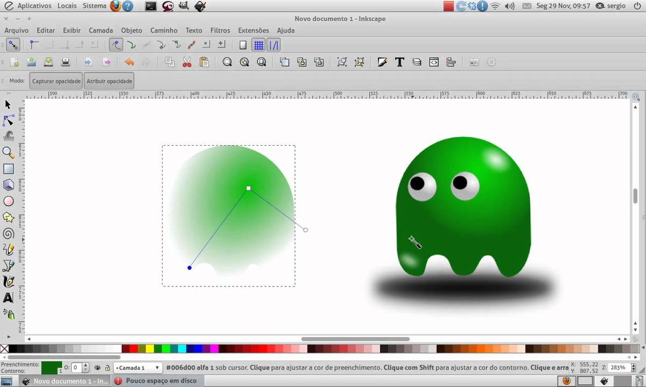The height and width of the screenshot is (387, 646).
Task: Select the Bezier pen tool
Action: point(8,266)
